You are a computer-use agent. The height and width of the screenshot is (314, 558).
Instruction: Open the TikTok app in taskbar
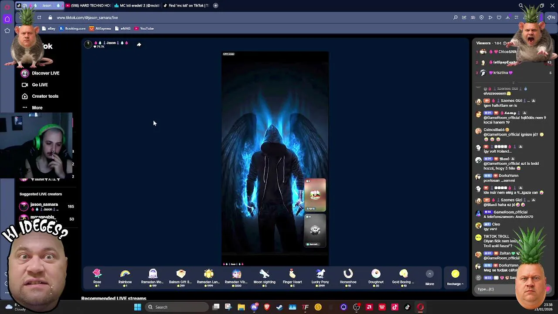pyautogui.click(x=408, y=307)
